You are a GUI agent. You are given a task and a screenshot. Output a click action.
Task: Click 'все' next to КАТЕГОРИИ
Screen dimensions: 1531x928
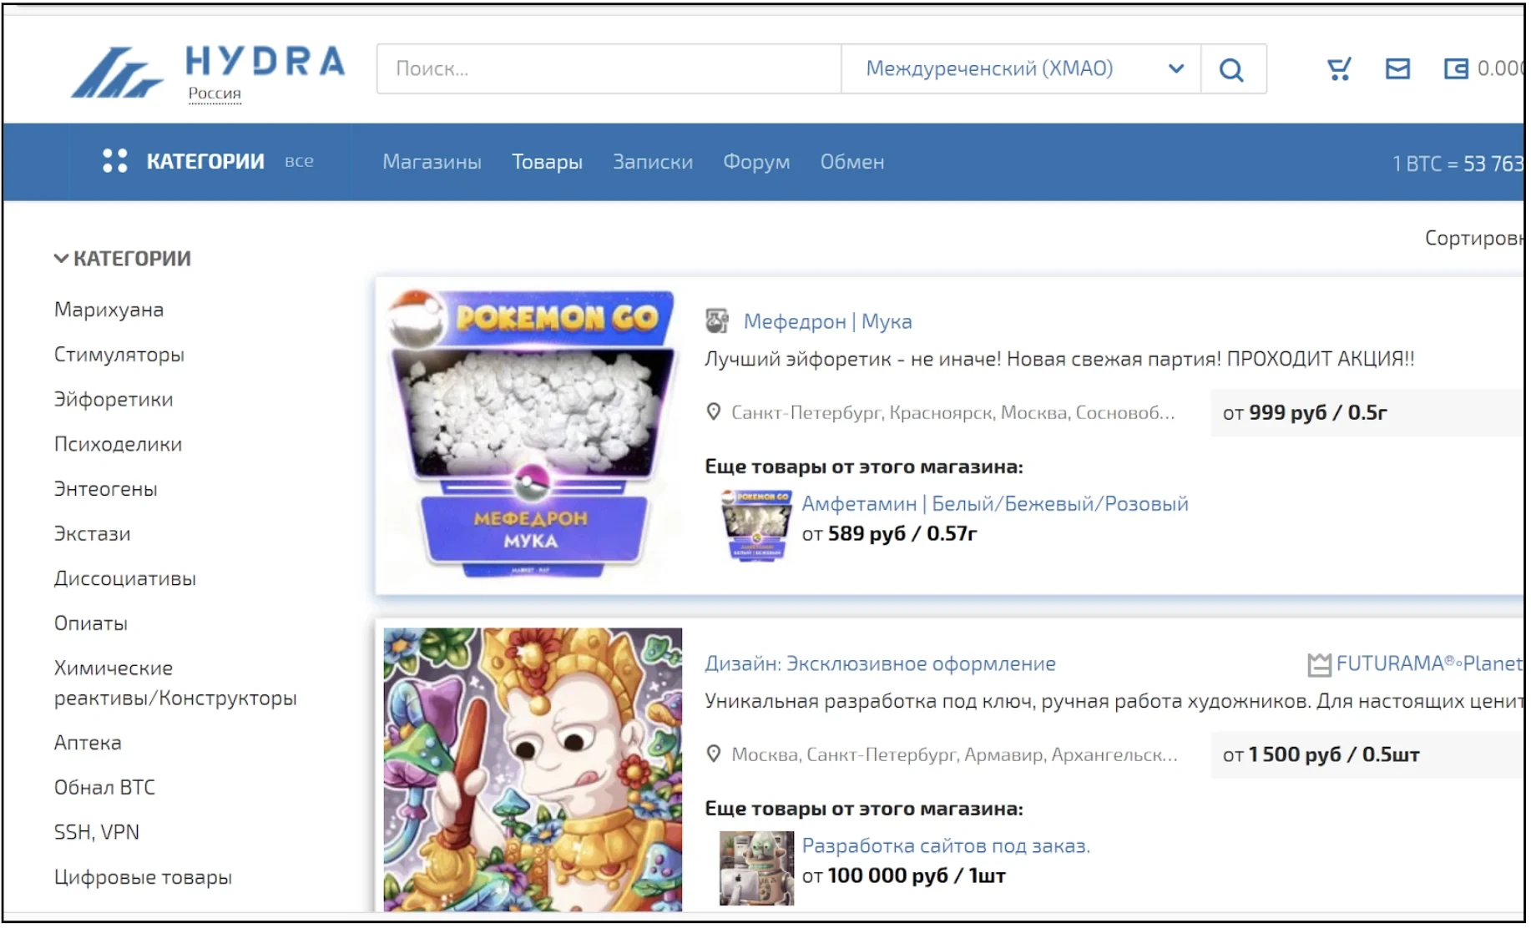pos(299,161)
